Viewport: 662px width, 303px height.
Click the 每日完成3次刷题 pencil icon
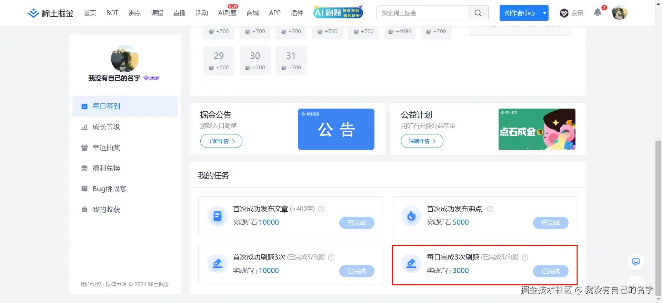pyautogui.click(x=411, y=264)
